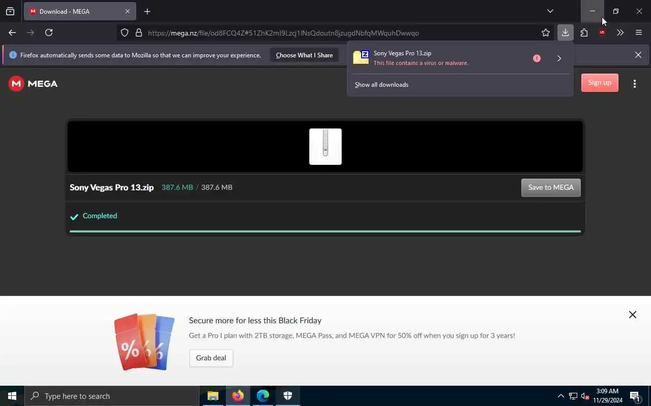The width and height of the screenshot is (651, 406).
Task: Close the Black Friday promotion banner
Action: click(x=632, y=315)
